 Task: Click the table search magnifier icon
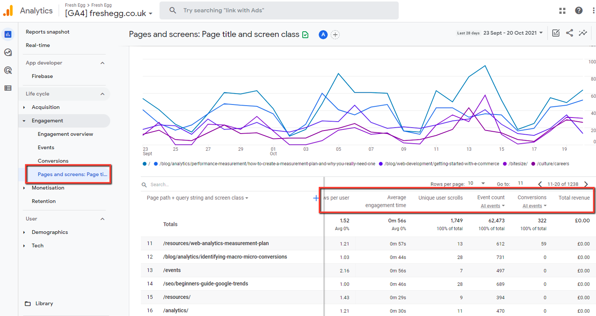click(144, 185)
